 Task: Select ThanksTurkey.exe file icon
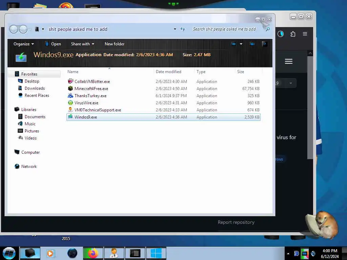(70, 95)
